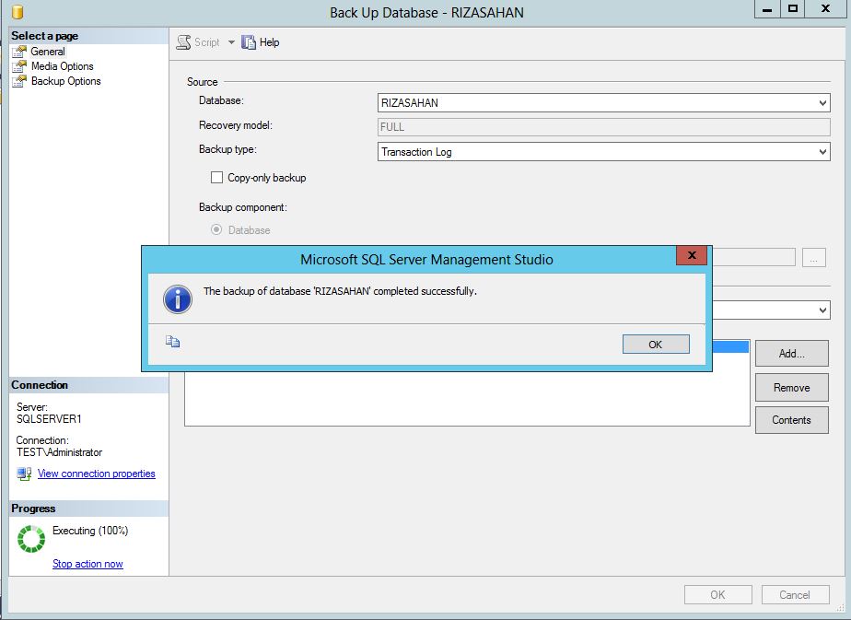This screenshot has height=620, width=851.
Task: Click the Help icon in toolbar
Action: click(x=249, y=42)
